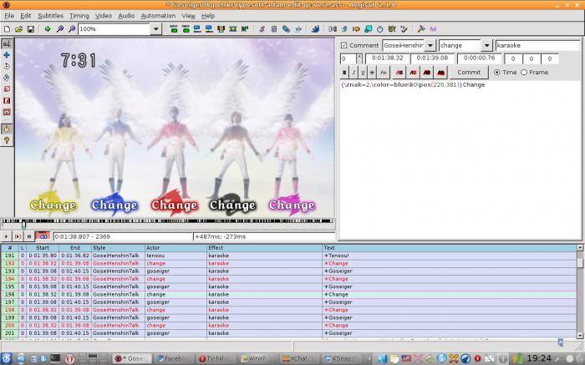Select the Rotate XY video tool
Viewport: 585px width, 365px height.
[x=7, y=78]
